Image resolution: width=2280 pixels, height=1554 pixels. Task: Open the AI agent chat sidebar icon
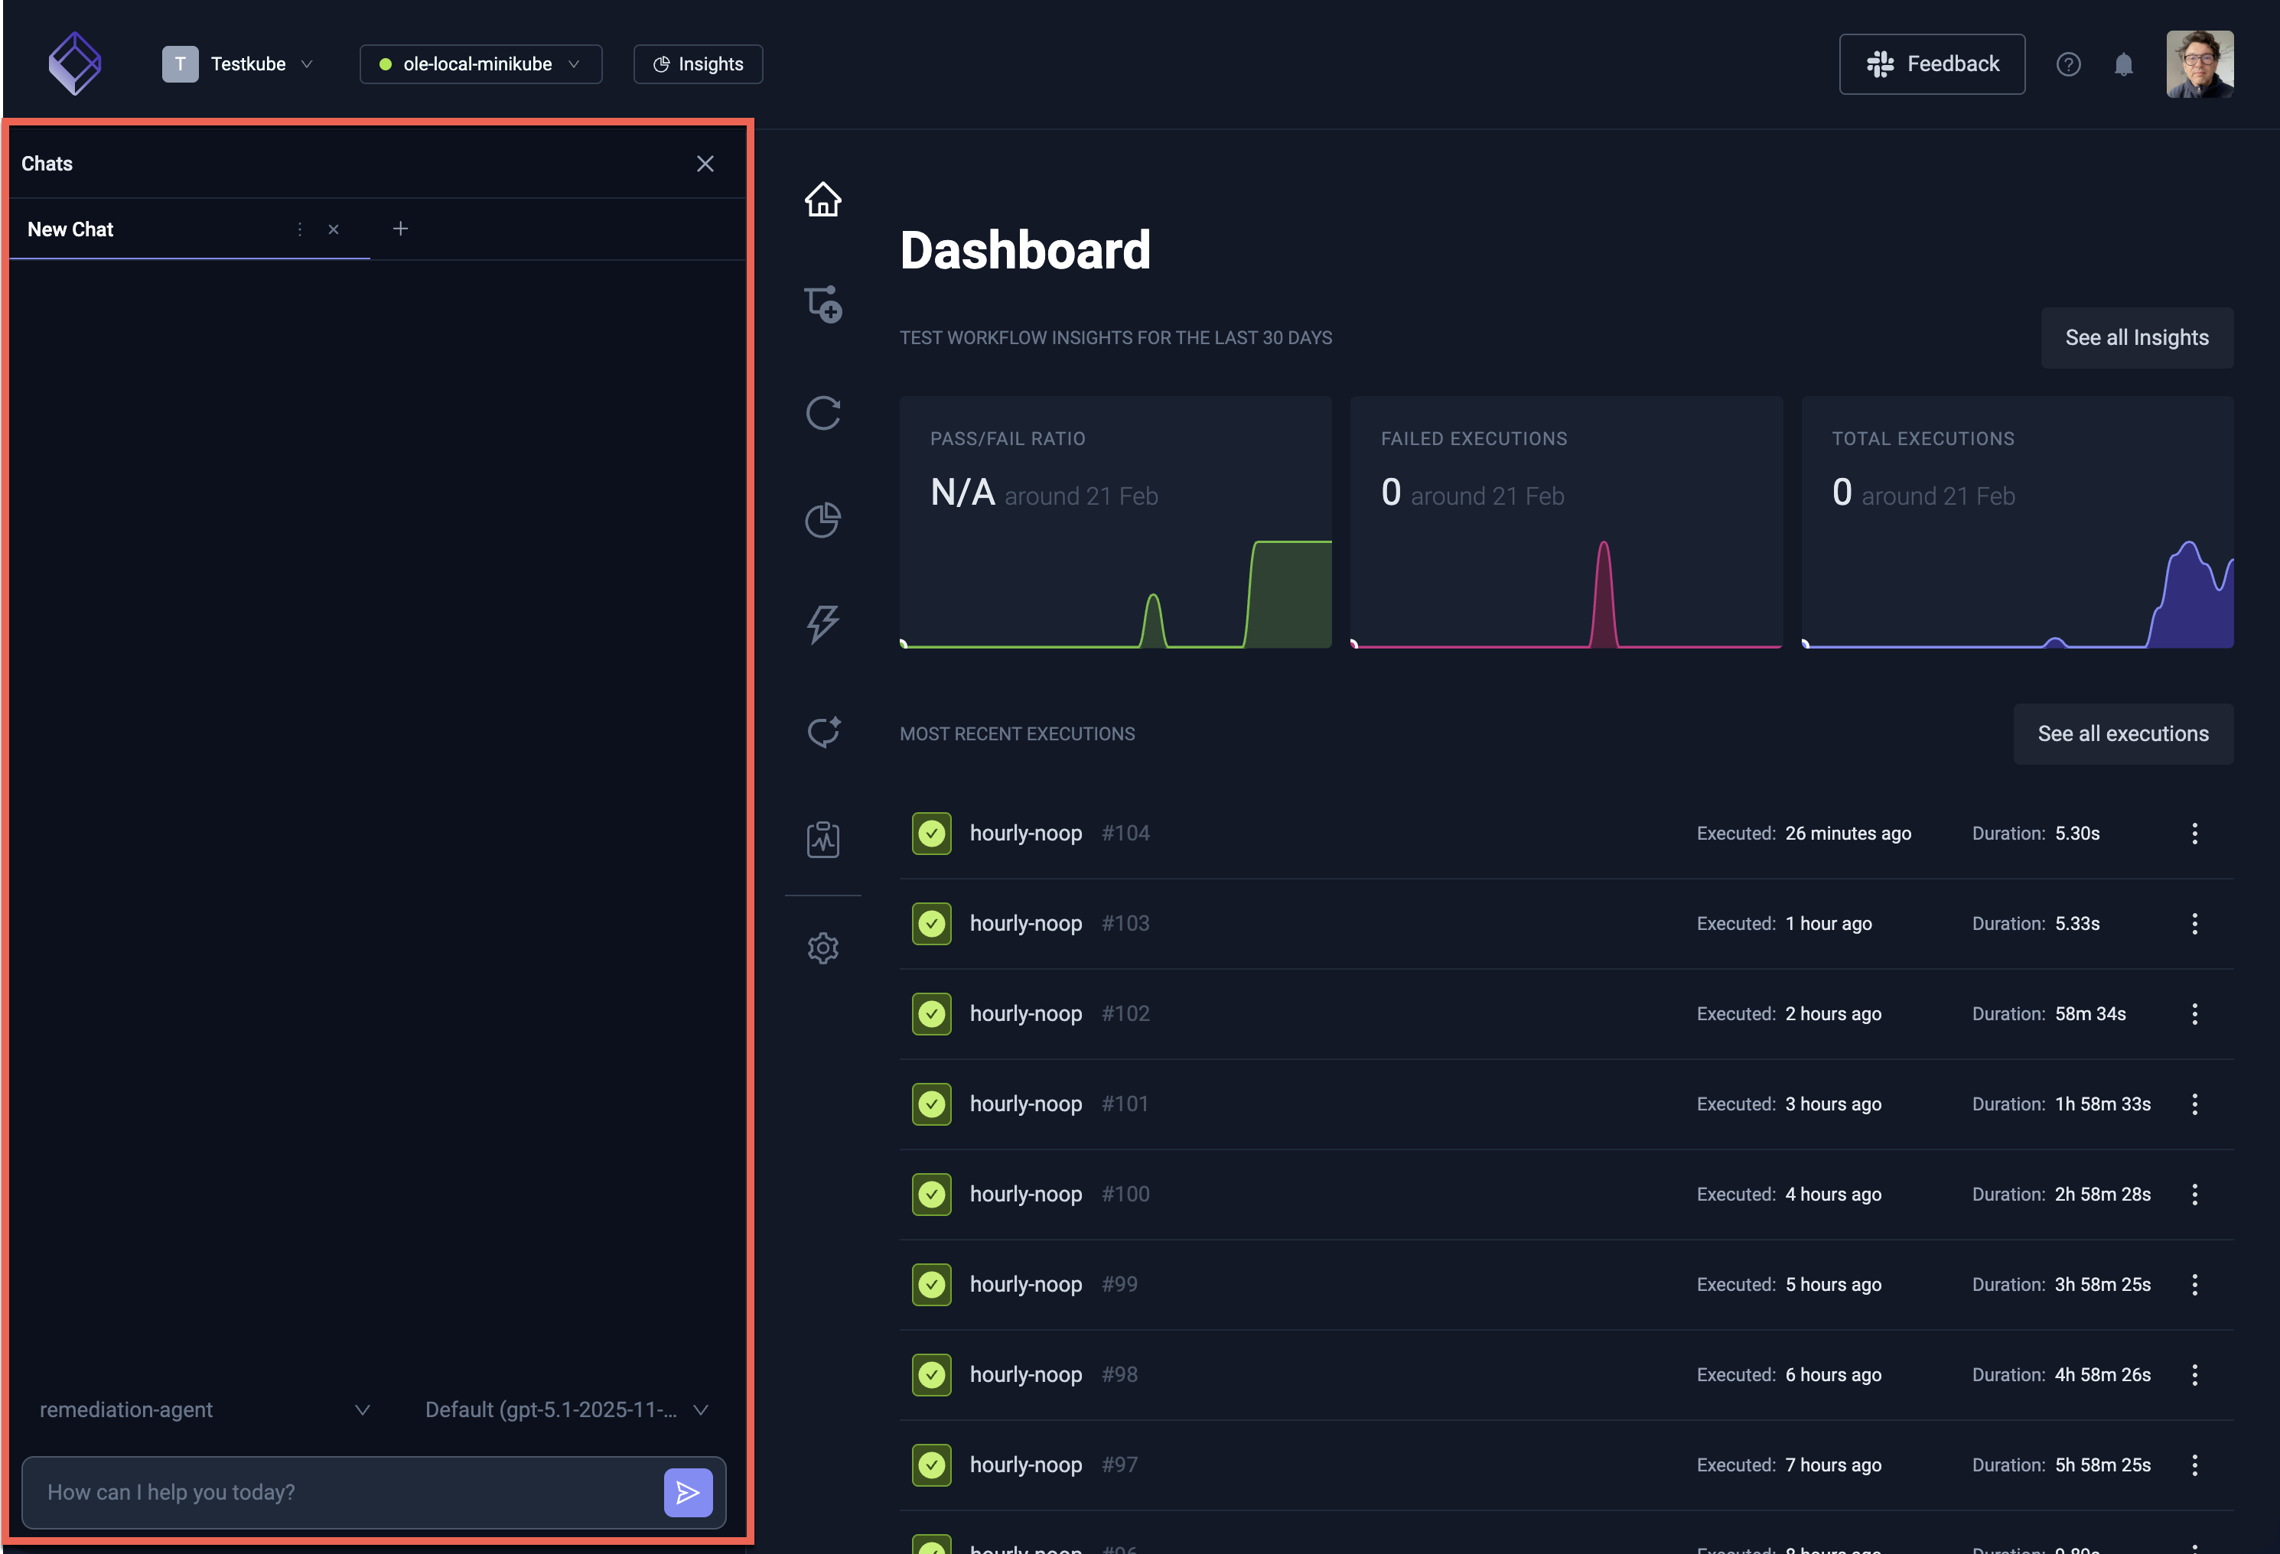pyautogui.click(x=822, y=733)
